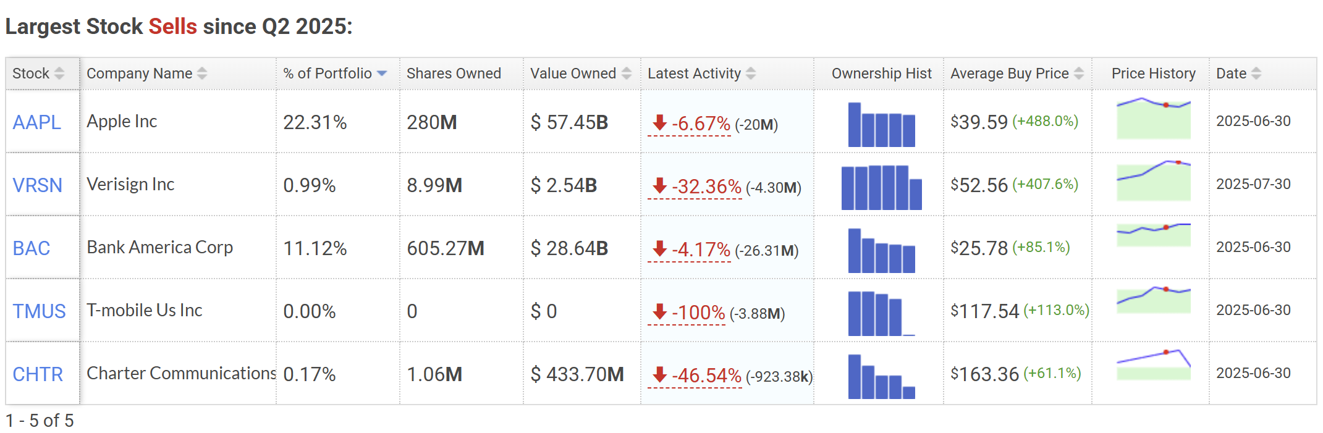Sort by Latest Activity column arrows

[x=751, y=74]
